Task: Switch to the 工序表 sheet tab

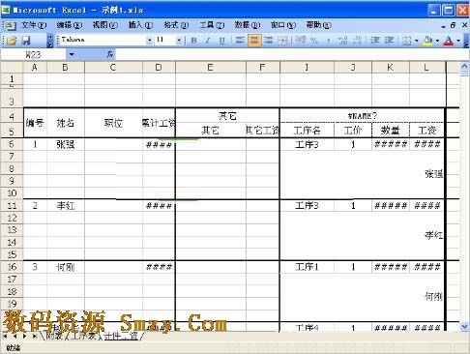Action: (84, 337)
